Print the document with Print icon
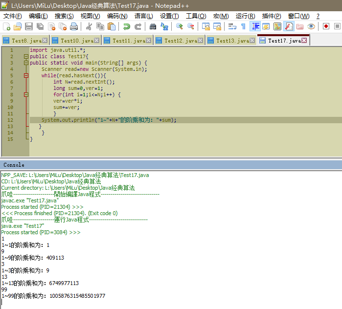 tap(74, 26)
